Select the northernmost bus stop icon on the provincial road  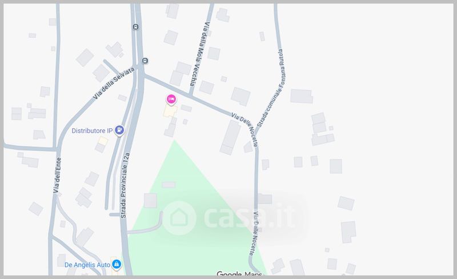(135, 27)
